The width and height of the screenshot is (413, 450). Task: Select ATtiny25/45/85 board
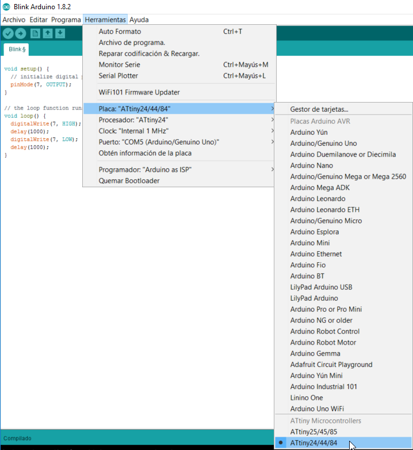pos(343,432)
